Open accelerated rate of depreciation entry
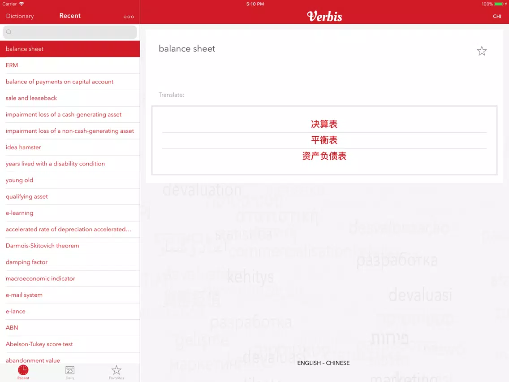509x382 pixels. (x=70, y=229)
